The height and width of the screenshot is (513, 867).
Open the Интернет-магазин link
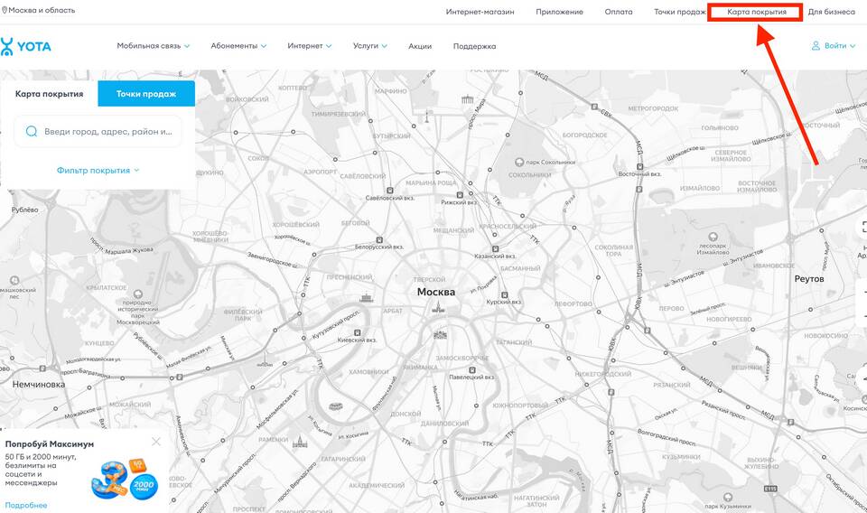(x=480, y=12)
